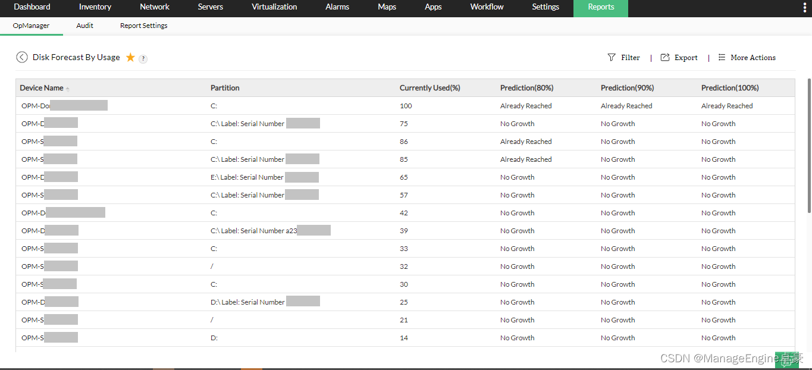
Task: Open the Apps menu
Action: point(433,7)
